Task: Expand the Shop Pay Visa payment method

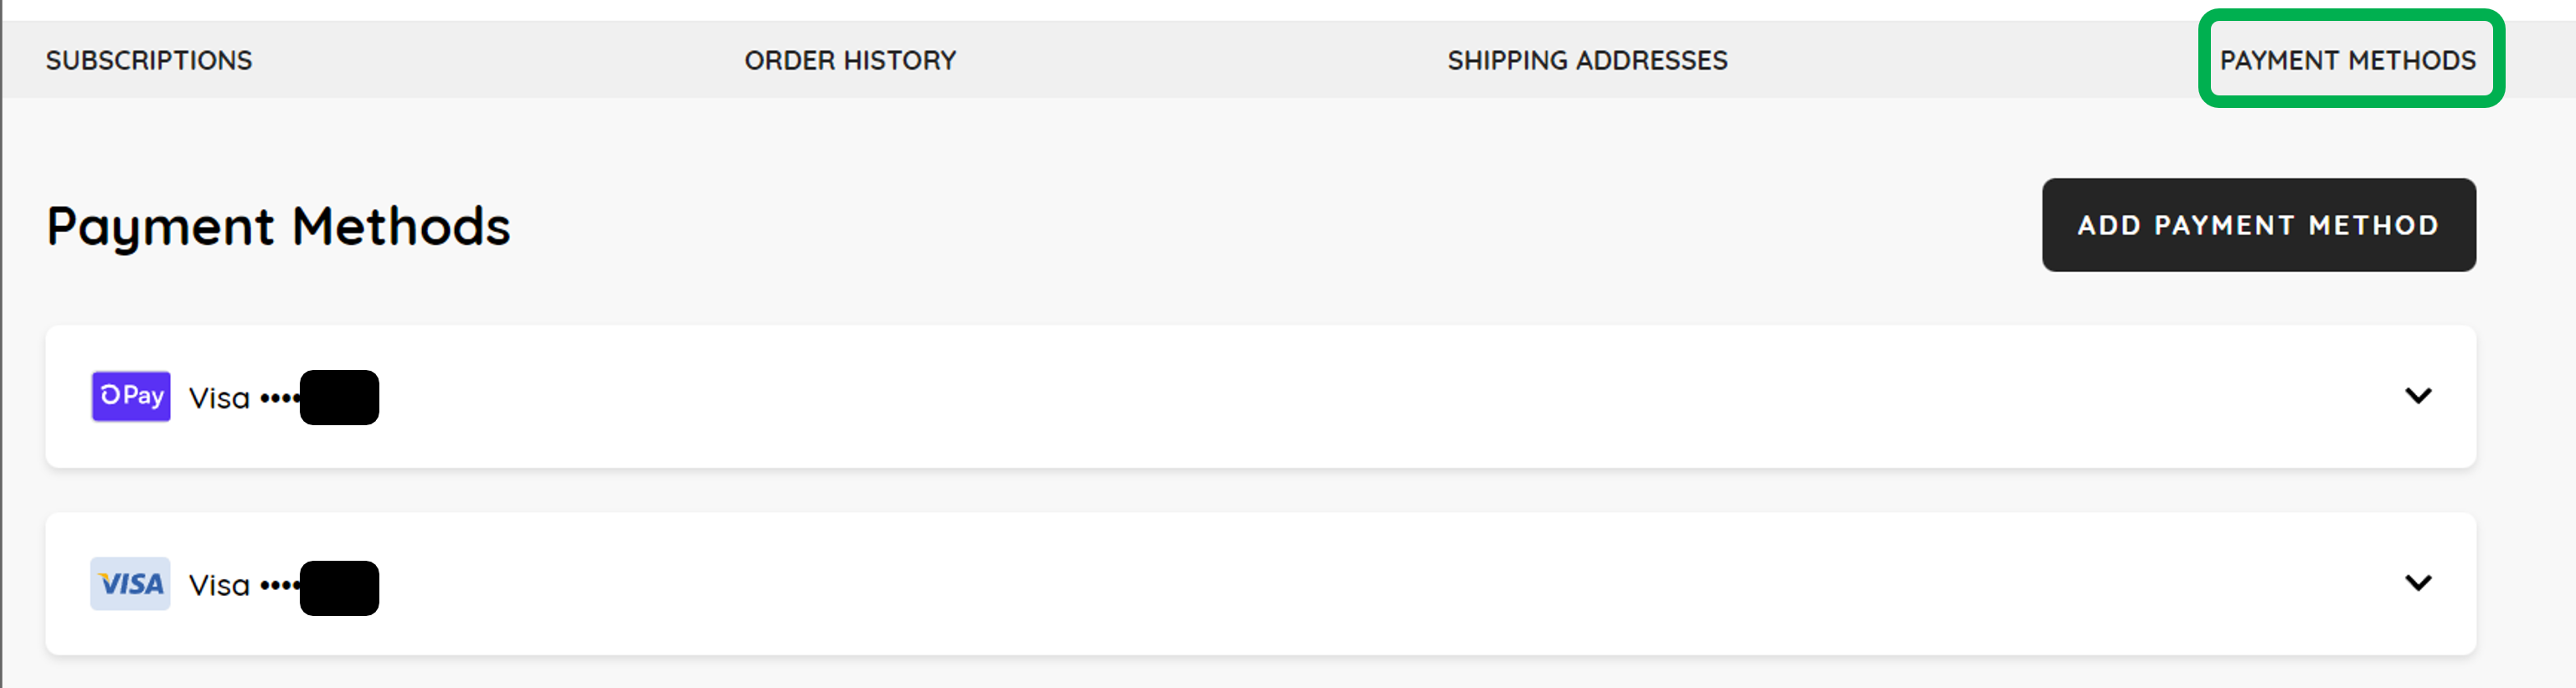Action: 2417,396
